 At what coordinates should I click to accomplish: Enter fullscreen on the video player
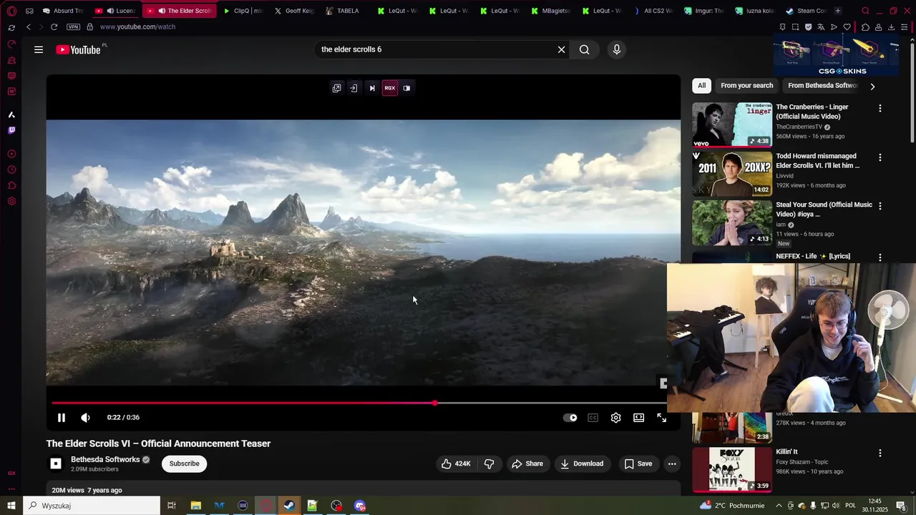662,418
